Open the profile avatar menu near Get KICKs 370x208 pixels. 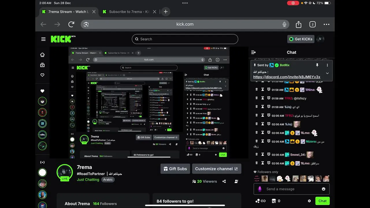pyautogui.click(x=320, y=39)
